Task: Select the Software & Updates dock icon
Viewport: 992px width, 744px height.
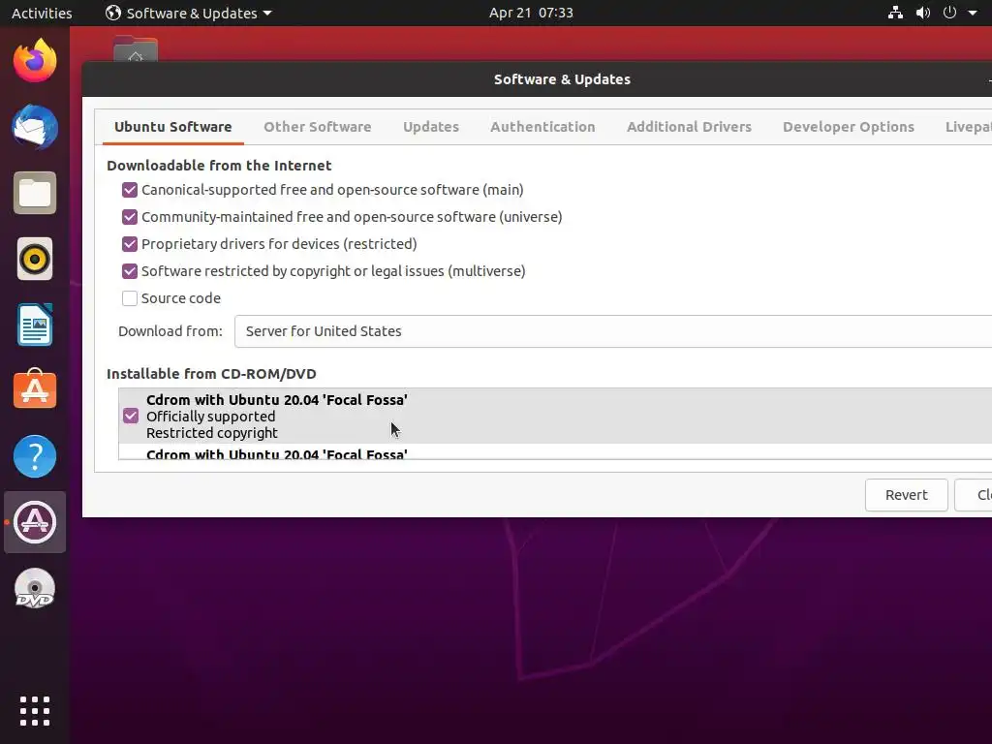Action: [35, 522]
